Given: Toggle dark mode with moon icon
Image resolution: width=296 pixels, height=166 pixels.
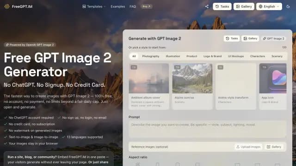Looking at the screenshot, I should click(288, 6).
